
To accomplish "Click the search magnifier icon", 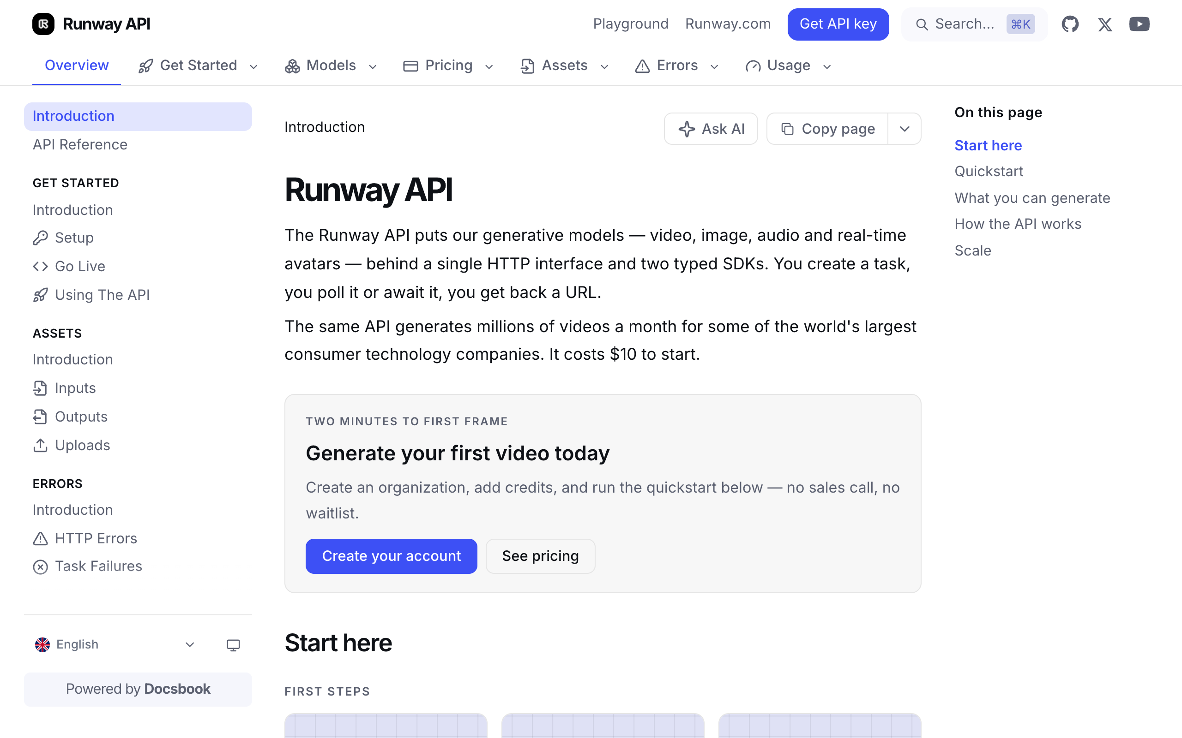I will [922, 24].
